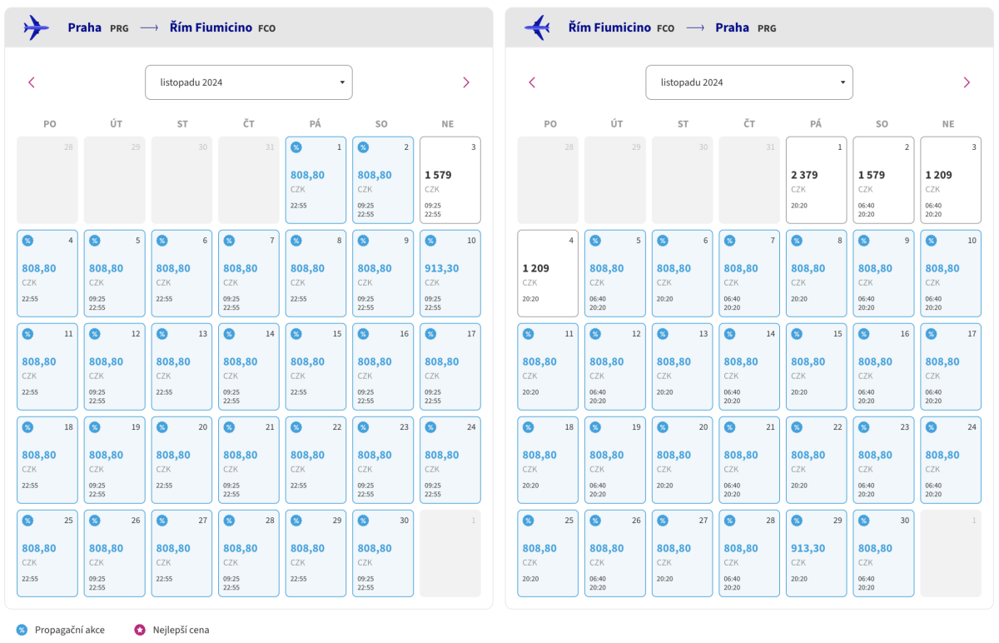The height and width of the screenshot is (643, 999).
Task: Choose November 1 outbound flight at 22:55
Action: tap(316, 180)
